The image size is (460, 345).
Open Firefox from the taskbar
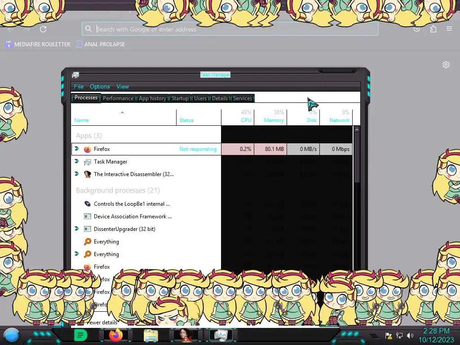tap(116, 335)
